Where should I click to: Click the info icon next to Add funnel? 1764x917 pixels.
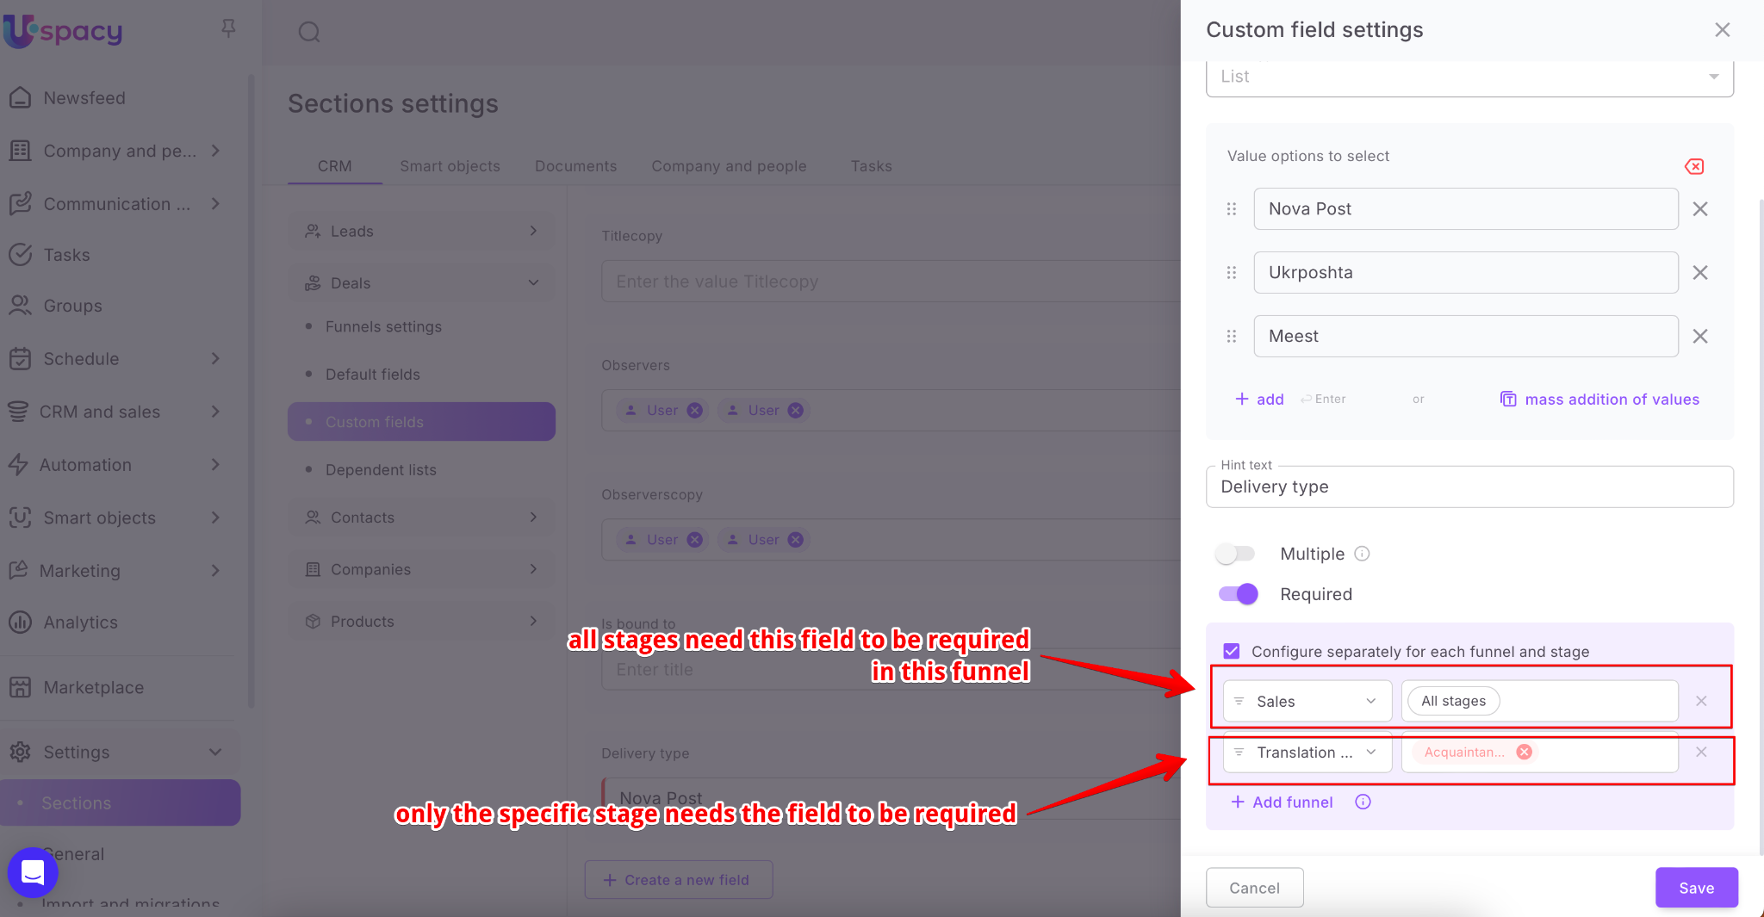pyautogui.click(x=1363, y=802)
